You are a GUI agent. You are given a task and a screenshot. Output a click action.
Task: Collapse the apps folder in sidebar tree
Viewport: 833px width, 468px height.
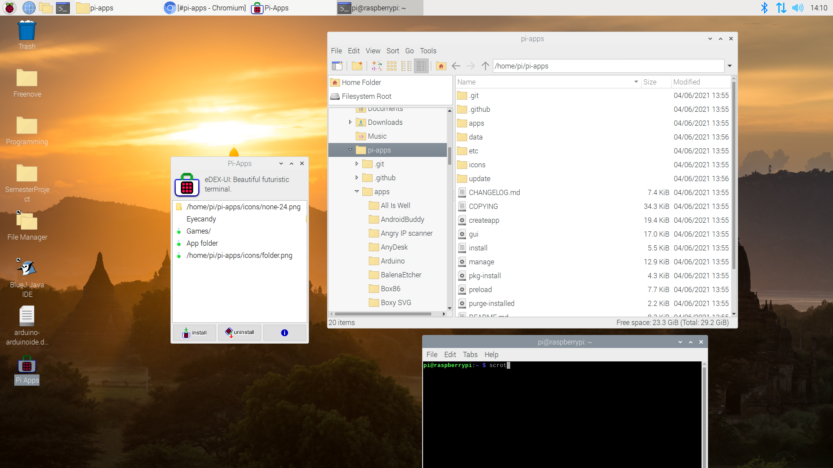357,192
